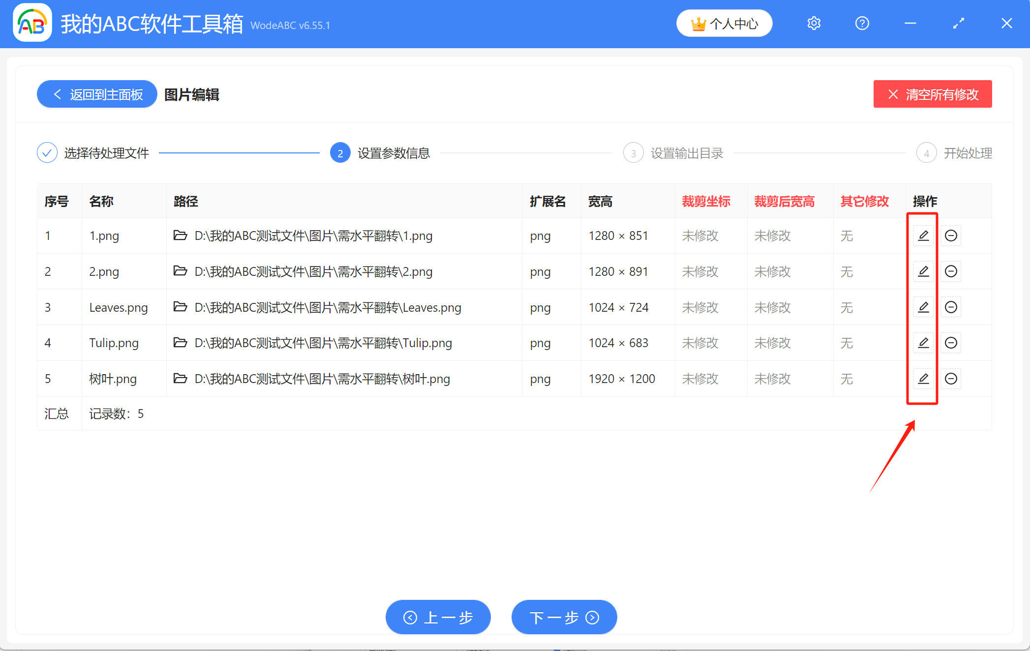Click the 个人中心 button

point(724,24)
